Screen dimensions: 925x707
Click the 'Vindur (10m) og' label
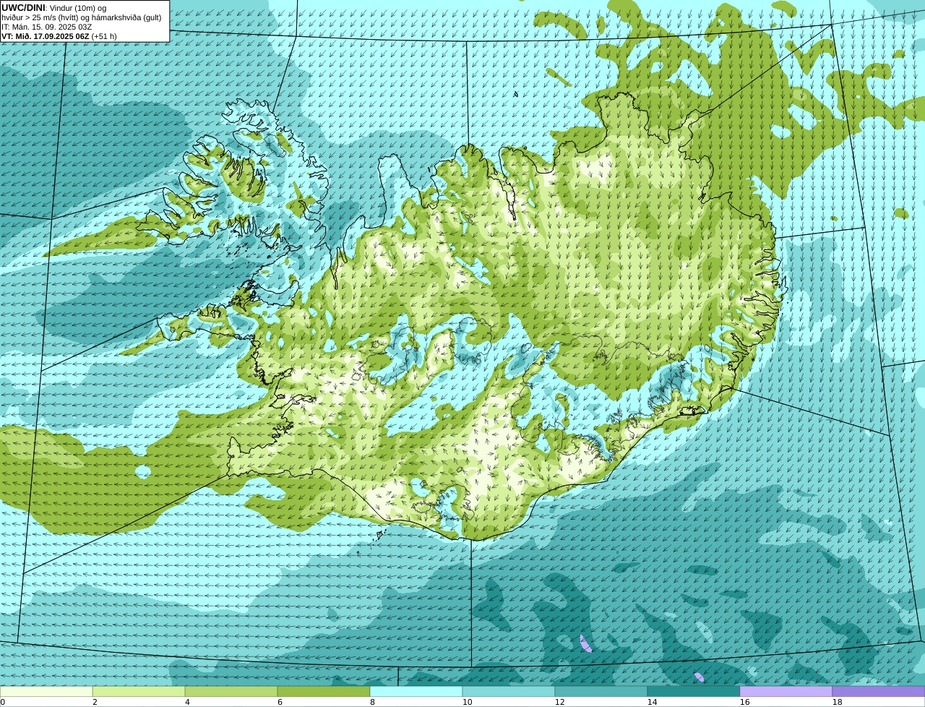[x=77, y=8]
